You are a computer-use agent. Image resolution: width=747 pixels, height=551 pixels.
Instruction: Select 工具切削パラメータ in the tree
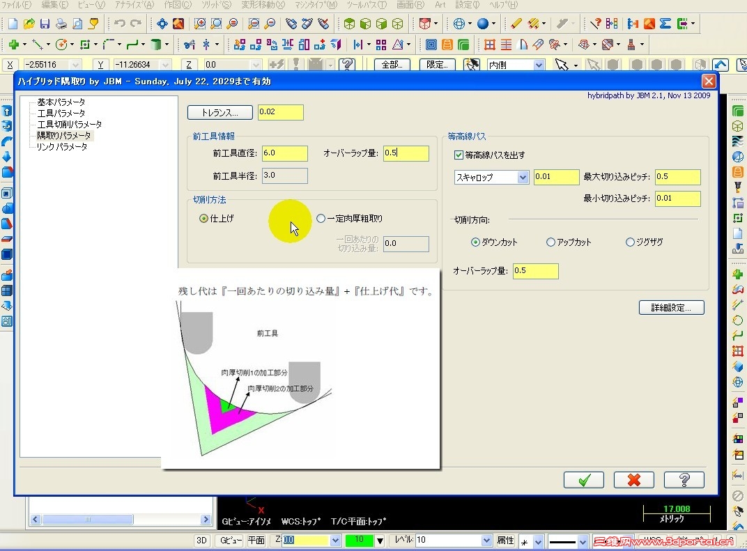(69, 124)
